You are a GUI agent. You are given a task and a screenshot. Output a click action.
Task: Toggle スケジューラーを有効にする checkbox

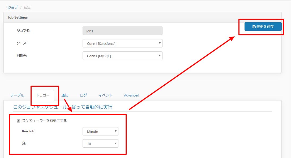pos(18,121)
